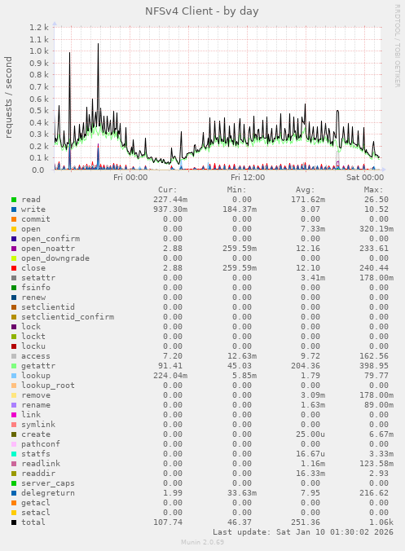Click the 'Fri 00:00' time axis label
Viewport: 405px width, 551px height.
(130, 178)
